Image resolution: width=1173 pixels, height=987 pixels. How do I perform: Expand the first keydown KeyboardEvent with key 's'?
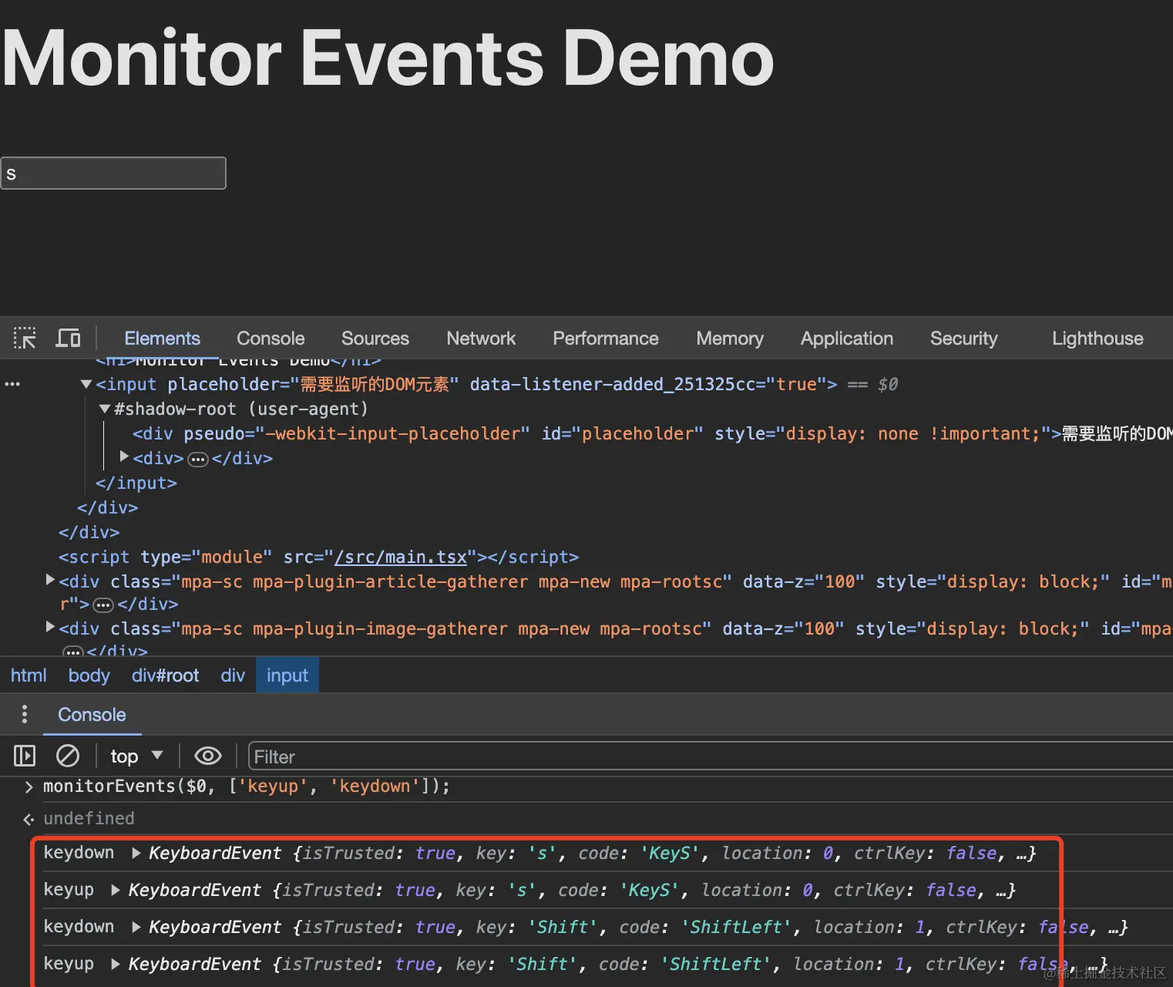pos(136,853)
